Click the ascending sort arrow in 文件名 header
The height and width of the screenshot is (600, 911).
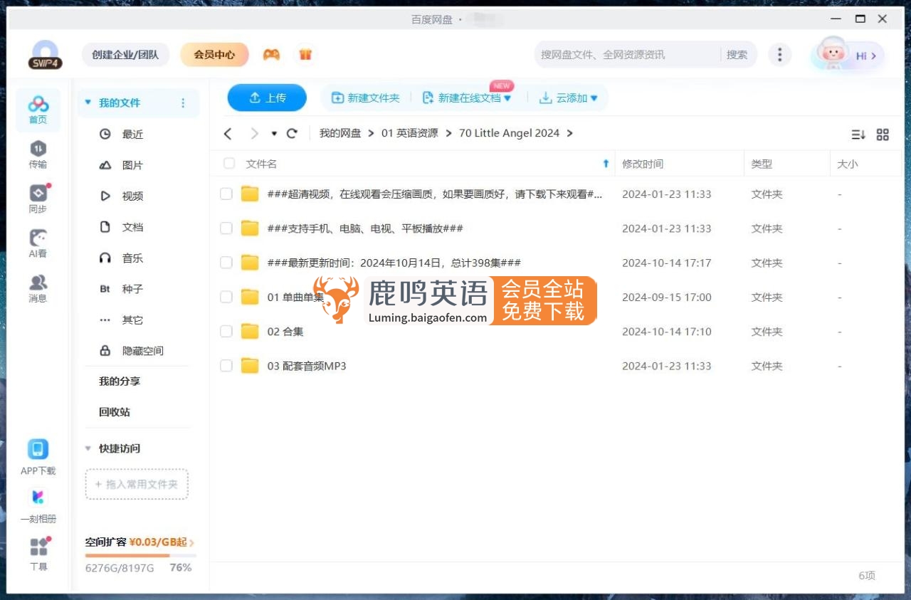[606, 164]
